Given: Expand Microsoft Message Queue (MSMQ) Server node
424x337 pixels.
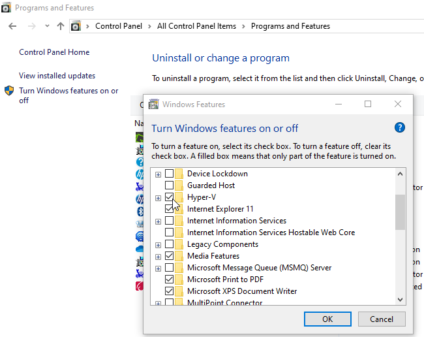Looking at the screenshot, I should click(159, 269).
